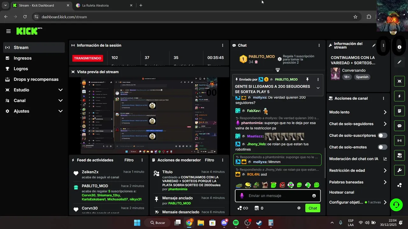The width and height of the screenshot is (408, 229).
Task: Toggle Chat de solo-suscriptores switch
Action: 382,135
